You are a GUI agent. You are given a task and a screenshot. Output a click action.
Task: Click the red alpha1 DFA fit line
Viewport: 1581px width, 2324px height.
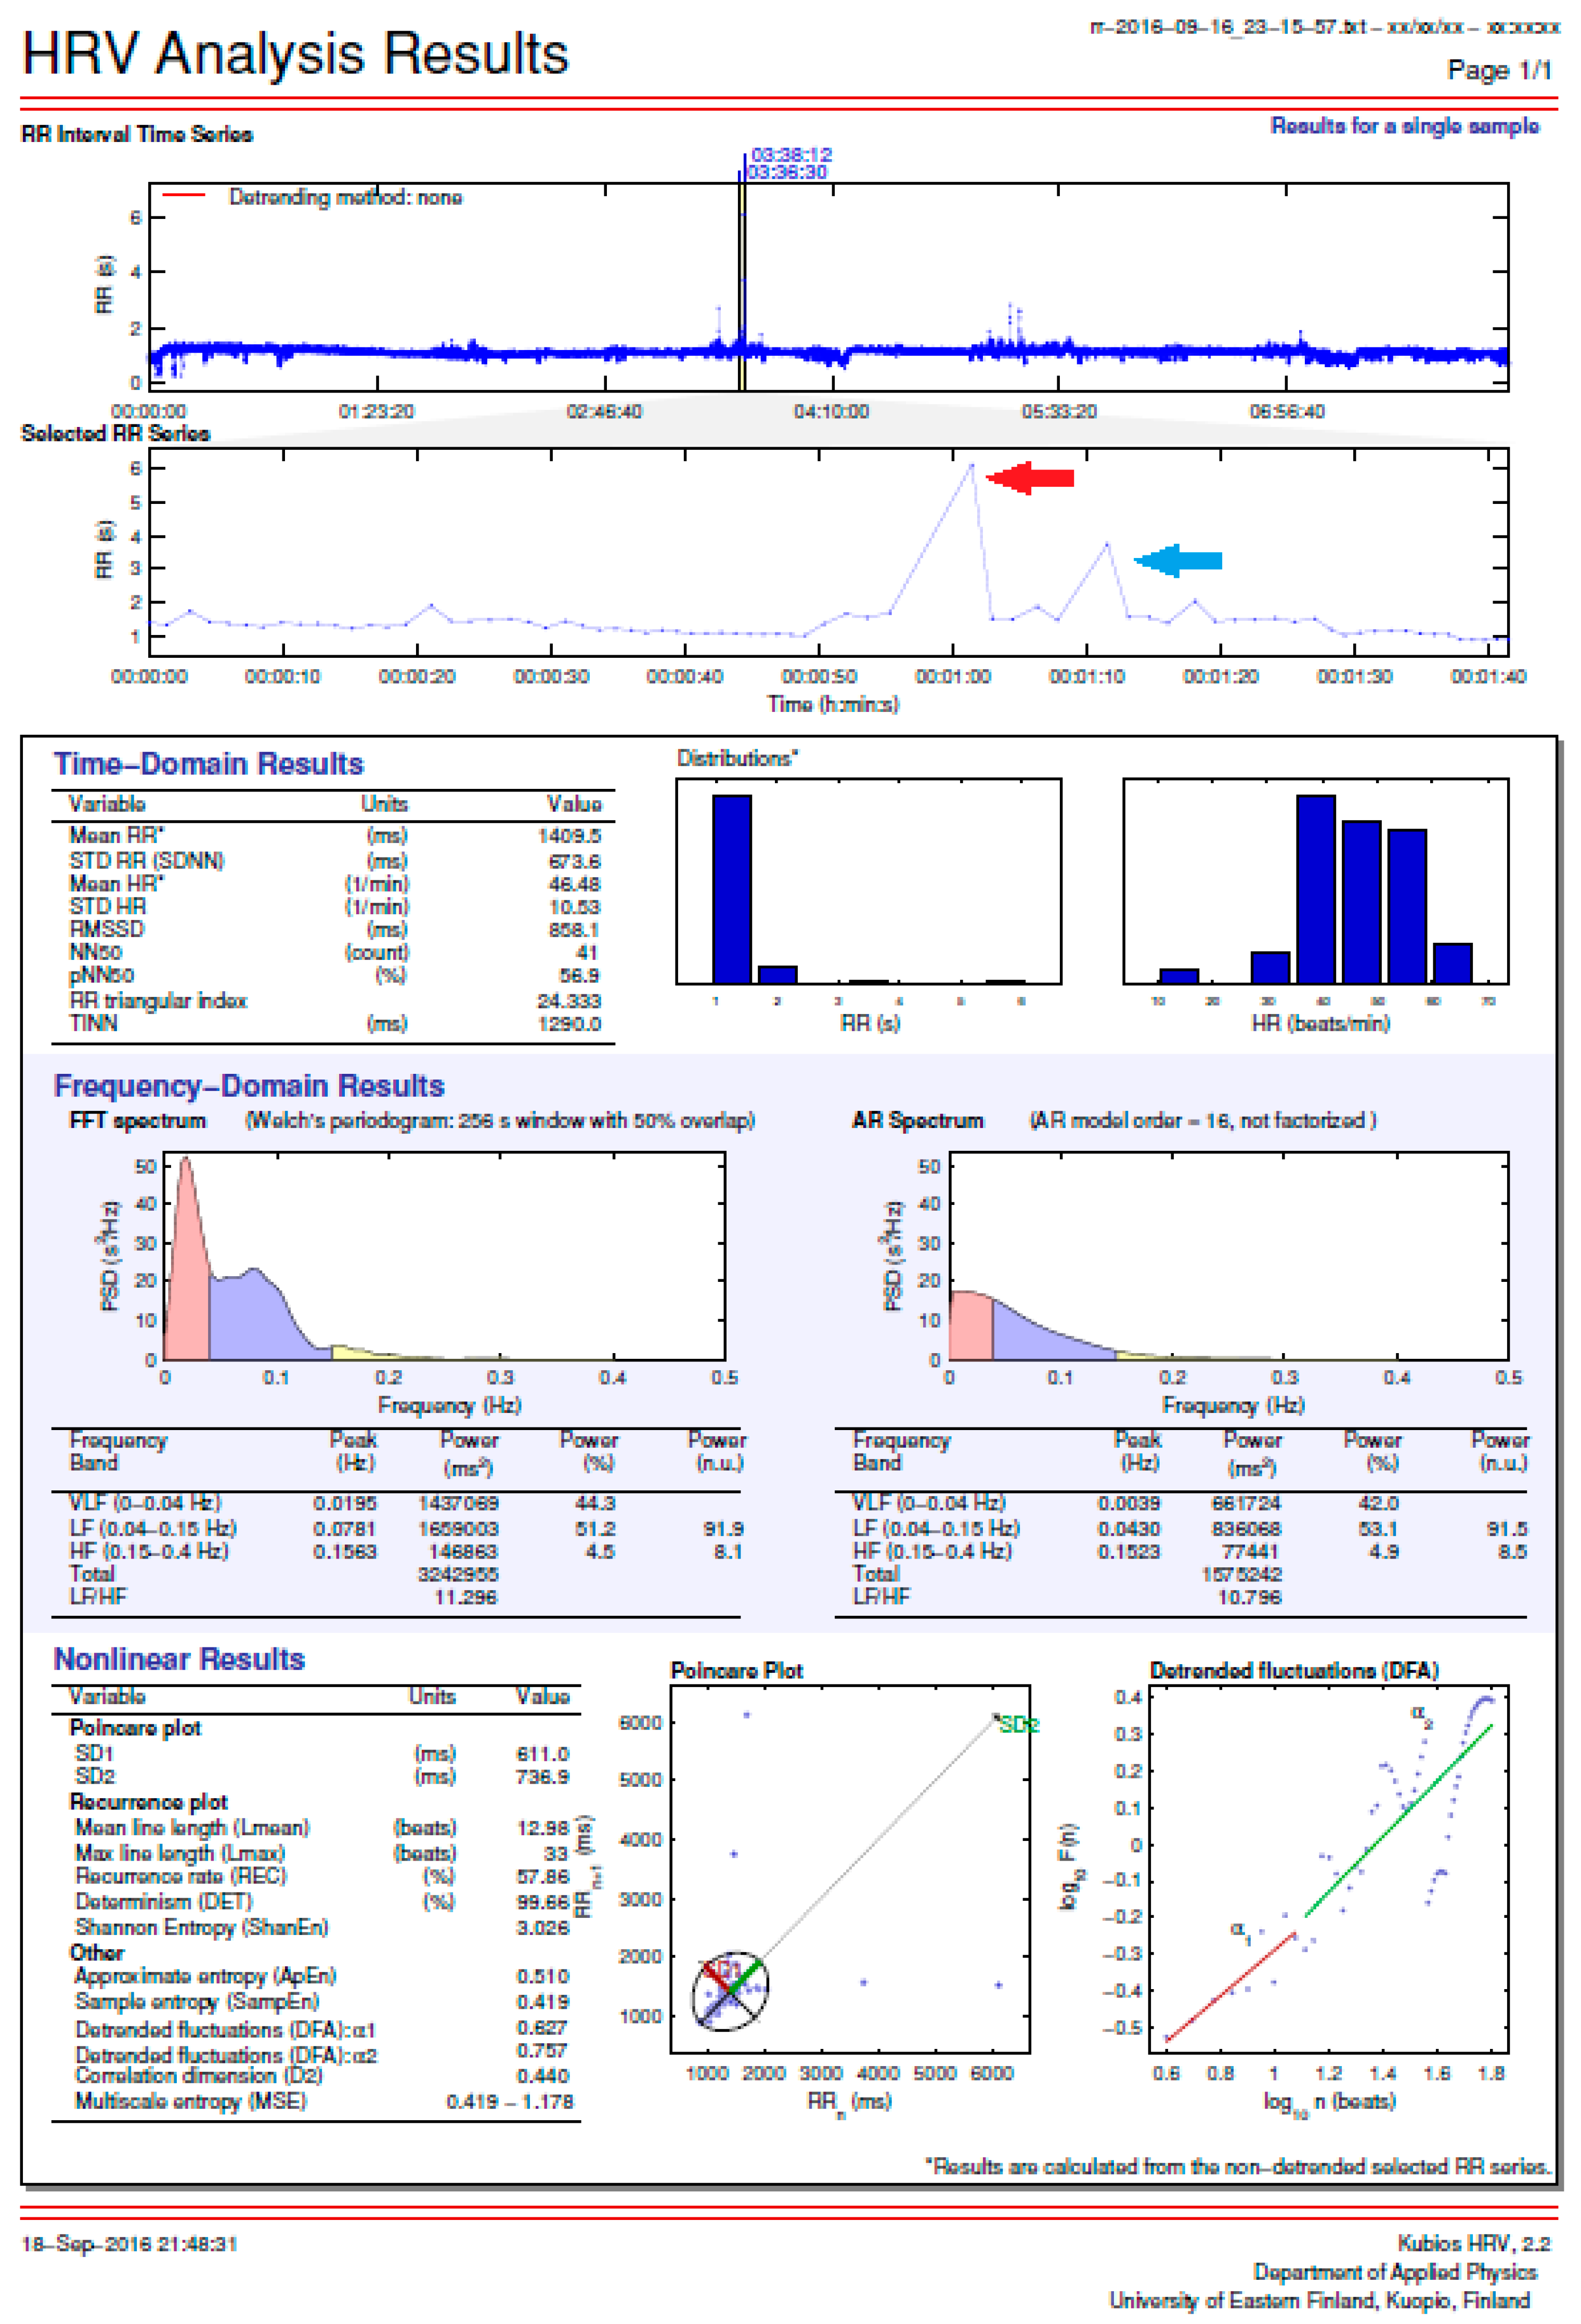(1230, 1988)
